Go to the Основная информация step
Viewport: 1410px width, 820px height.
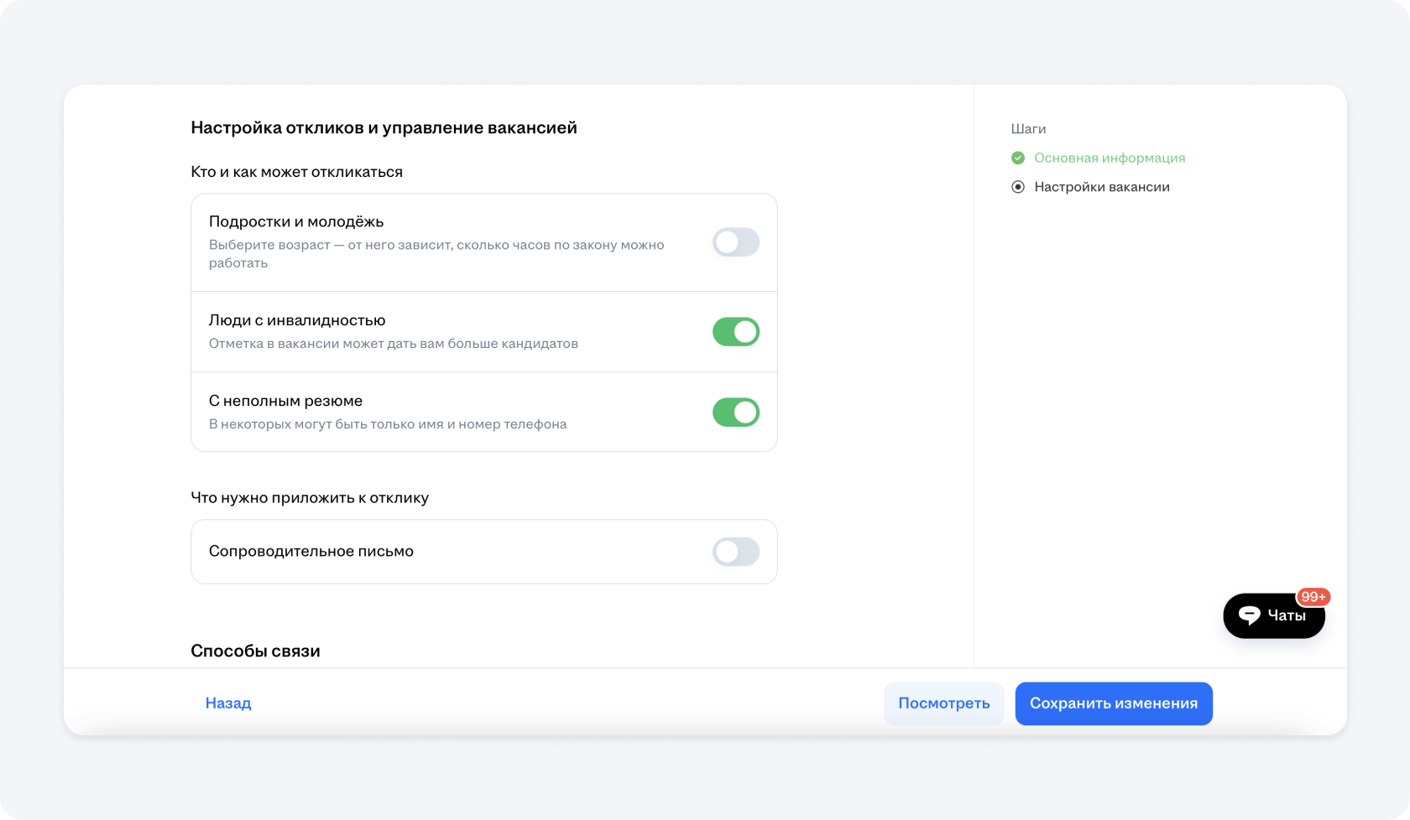click(1109, 158)
